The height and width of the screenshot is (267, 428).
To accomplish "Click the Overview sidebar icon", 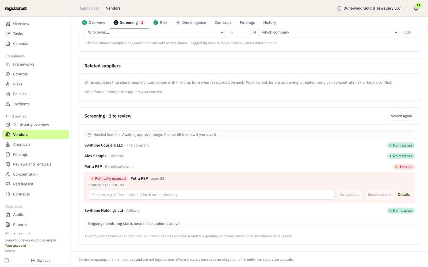I will pyautogui.click(x=8, y=24).
